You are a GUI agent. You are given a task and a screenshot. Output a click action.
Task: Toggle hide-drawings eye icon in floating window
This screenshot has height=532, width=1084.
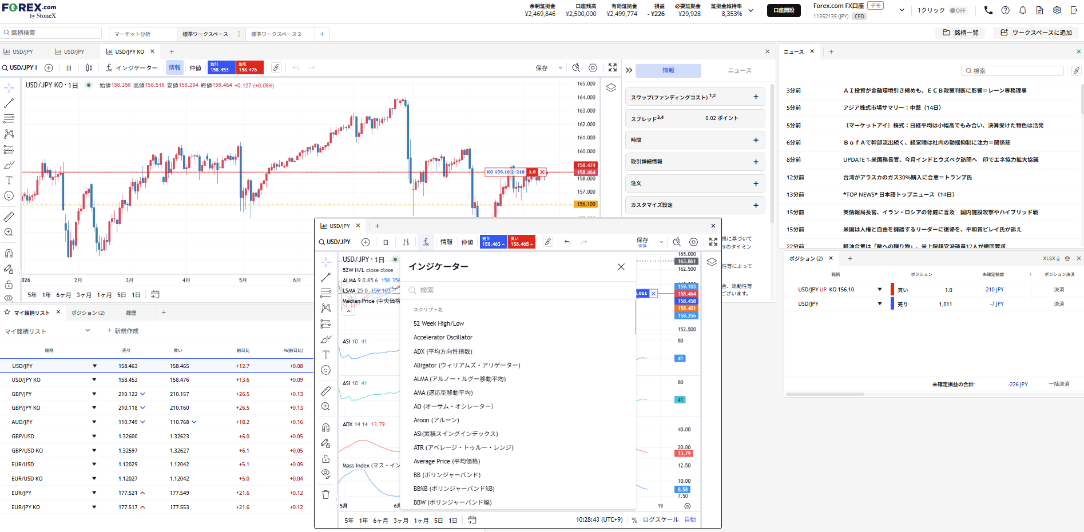click(x=325, y=473)
